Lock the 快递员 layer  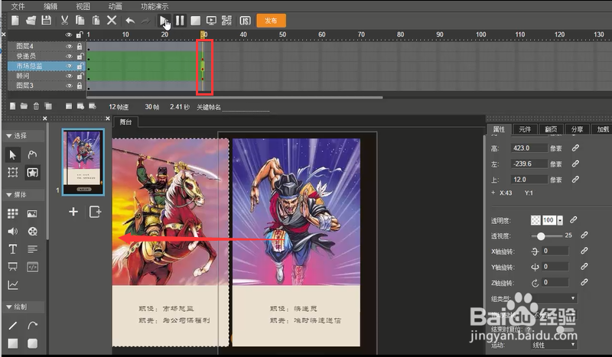tap(80, 56)
